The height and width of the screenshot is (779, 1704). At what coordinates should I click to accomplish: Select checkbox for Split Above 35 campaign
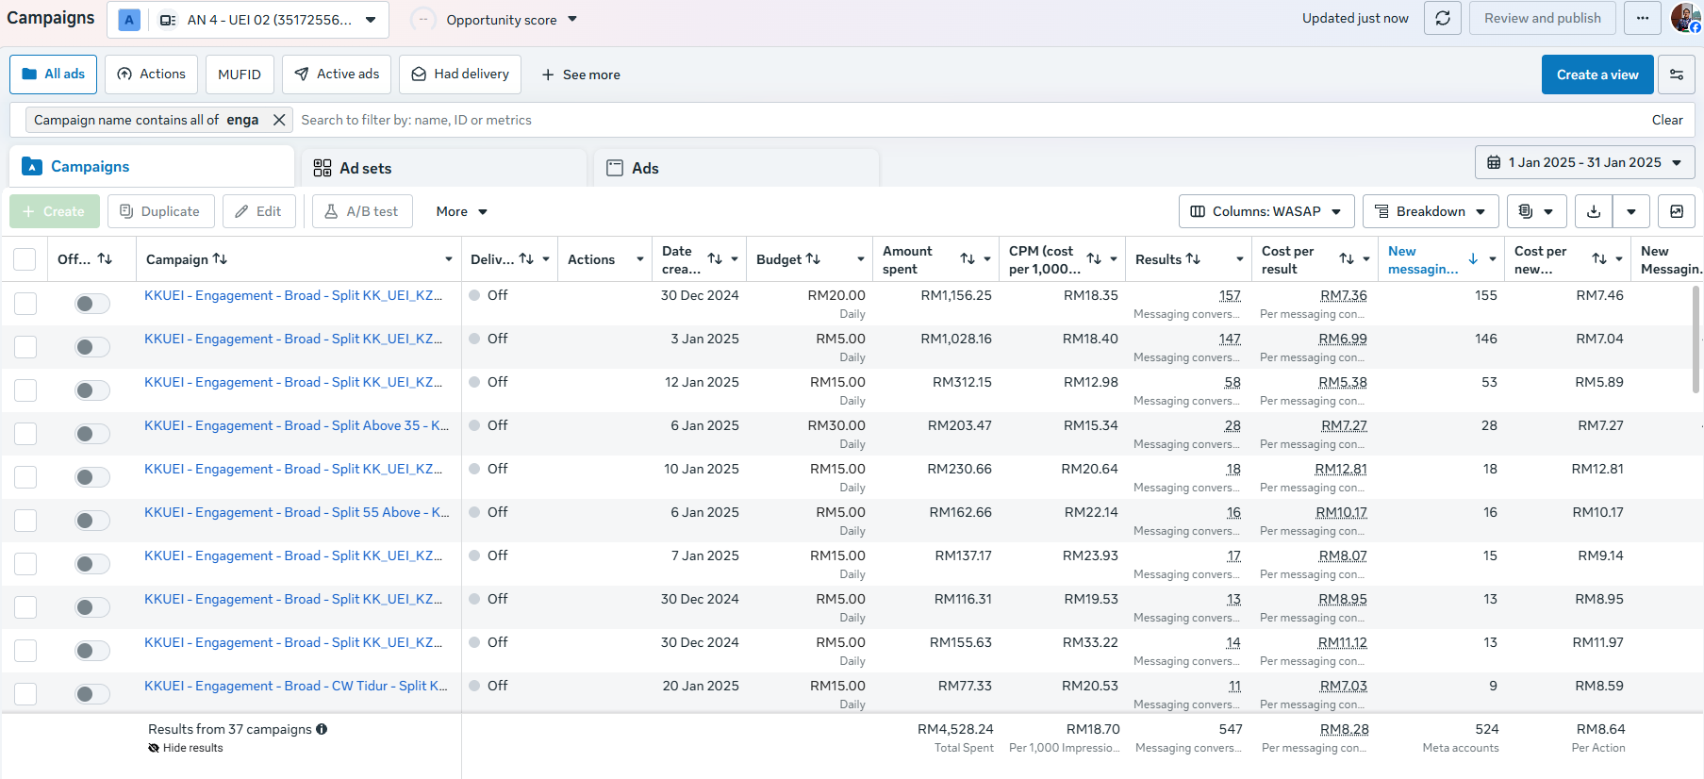tap(25, 434)
